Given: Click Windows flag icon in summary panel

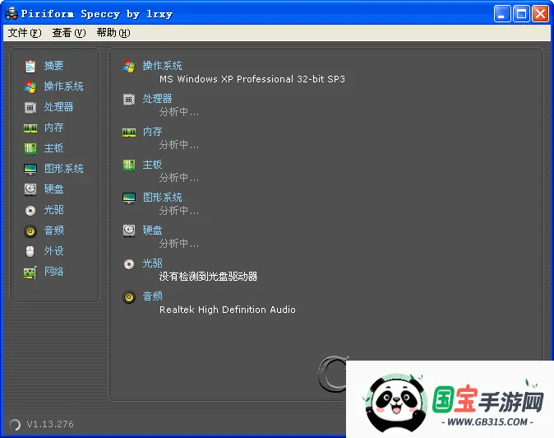Looking at the screenshot, I should 129,66.
